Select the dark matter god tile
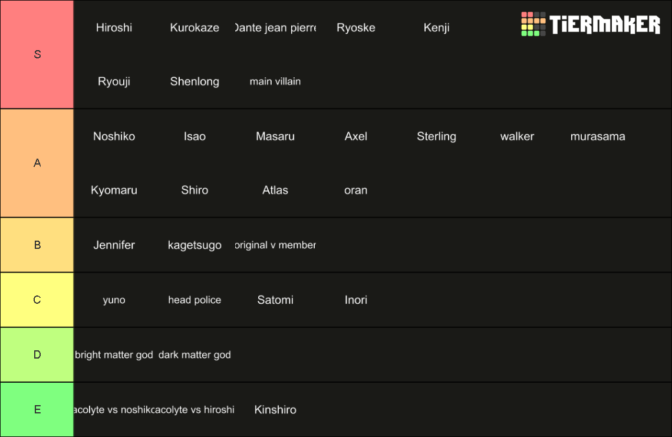 (x=195, y=354)
